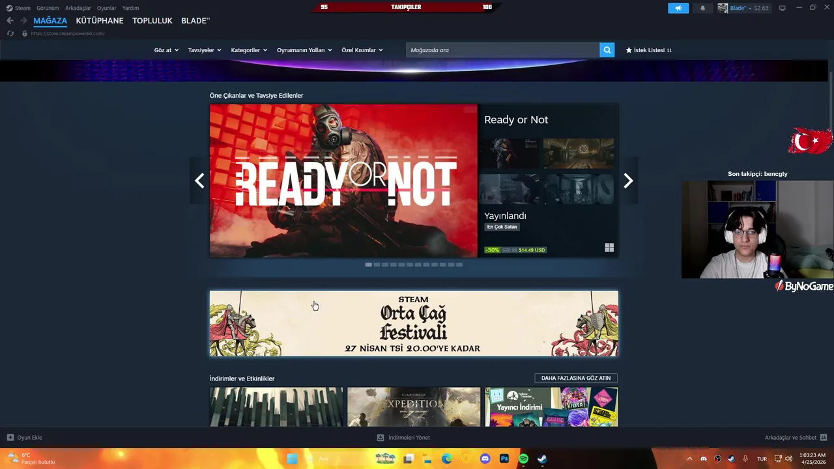Click the $2.63 wallet balance

pyautogui.click(x=761, y=8)
